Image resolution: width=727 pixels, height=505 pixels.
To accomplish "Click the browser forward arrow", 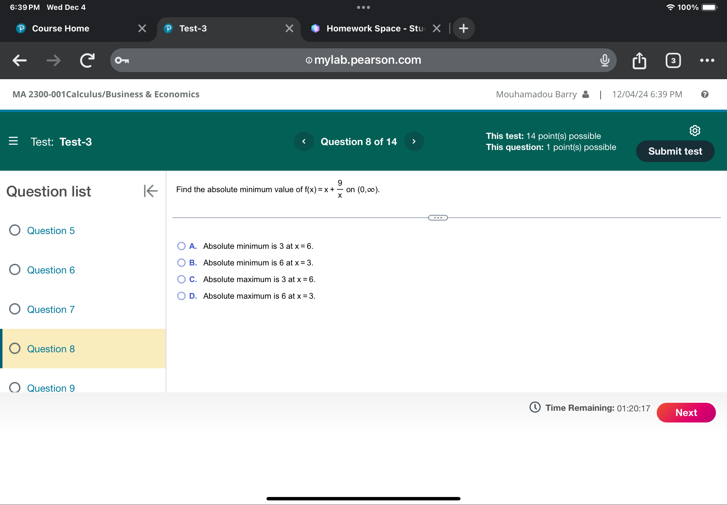I will tap(53, 60).
